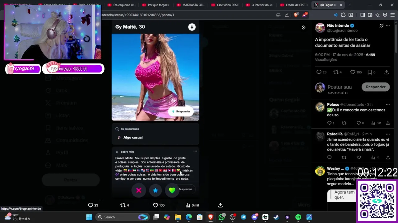
Task: Click the large profile photo image
Action: pyautogui.click(x=155, y=77)
